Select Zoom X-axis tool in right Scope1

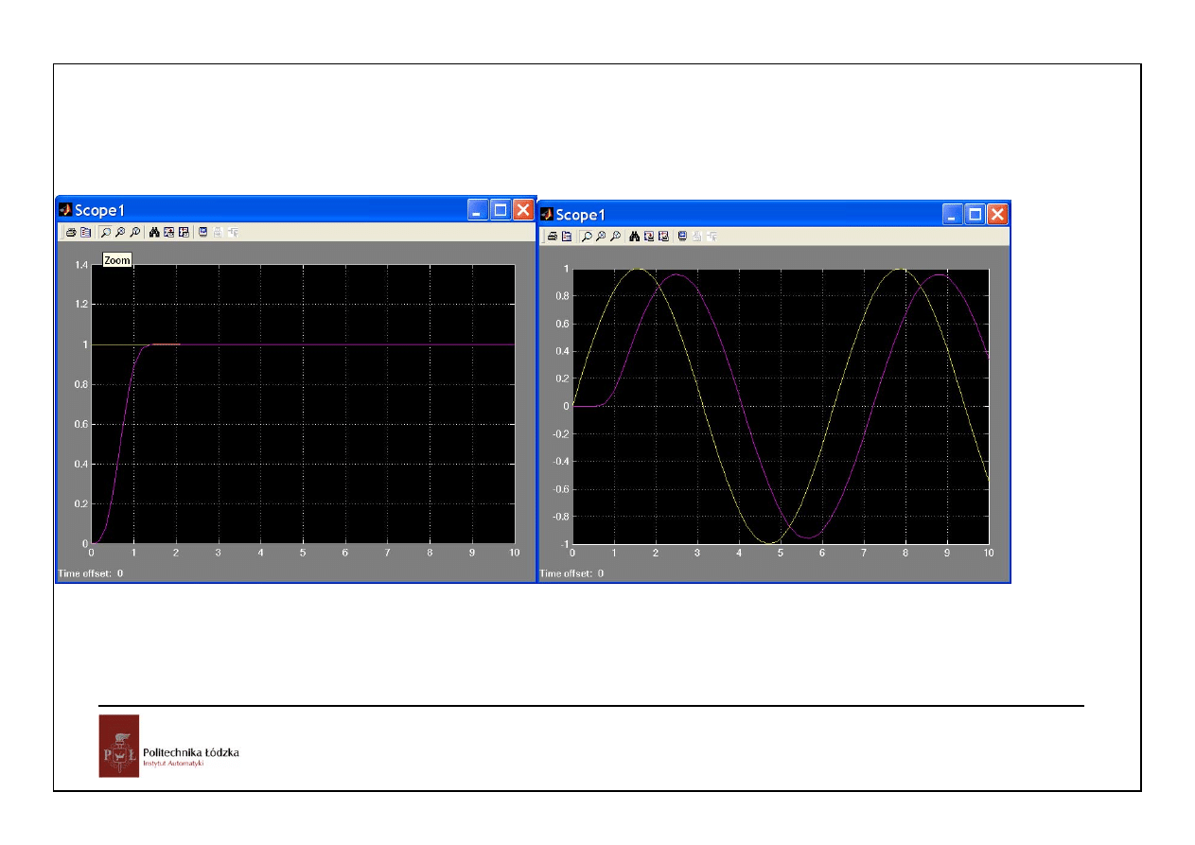click(601, 237)
